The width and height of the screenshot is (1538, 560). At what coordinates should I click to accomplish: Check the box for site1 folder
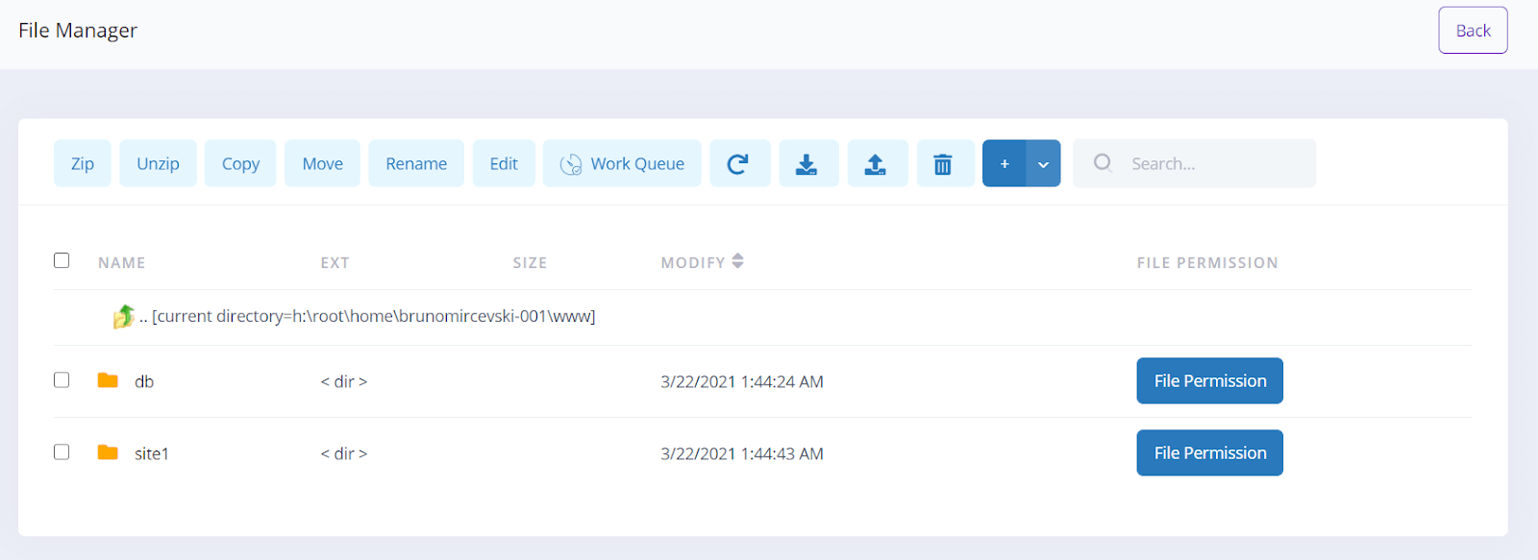(62, 451)
